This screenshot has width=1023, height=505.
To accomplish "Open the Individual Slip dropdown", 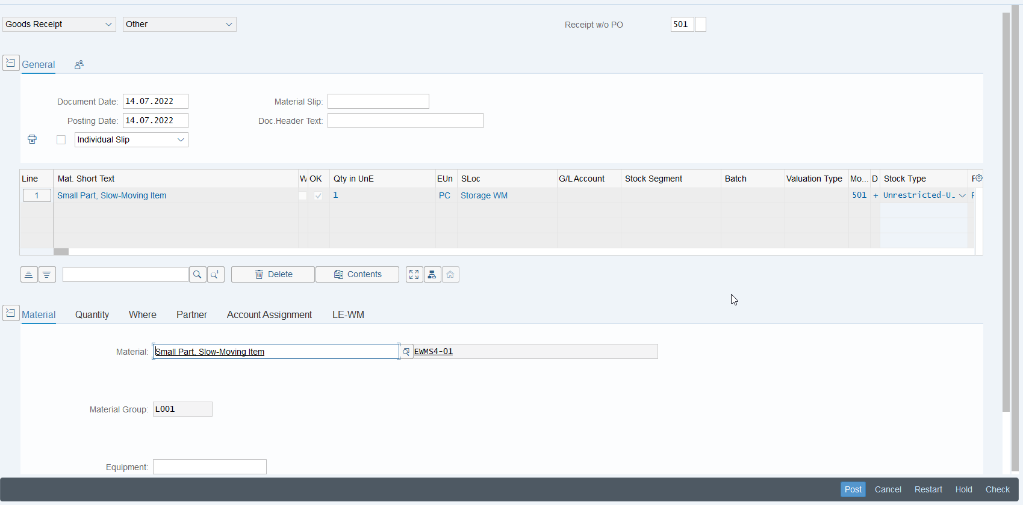I will (x=131, y=139).
